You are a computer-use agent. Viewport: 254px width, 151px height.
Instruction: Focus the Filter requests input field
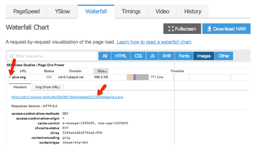52,56
